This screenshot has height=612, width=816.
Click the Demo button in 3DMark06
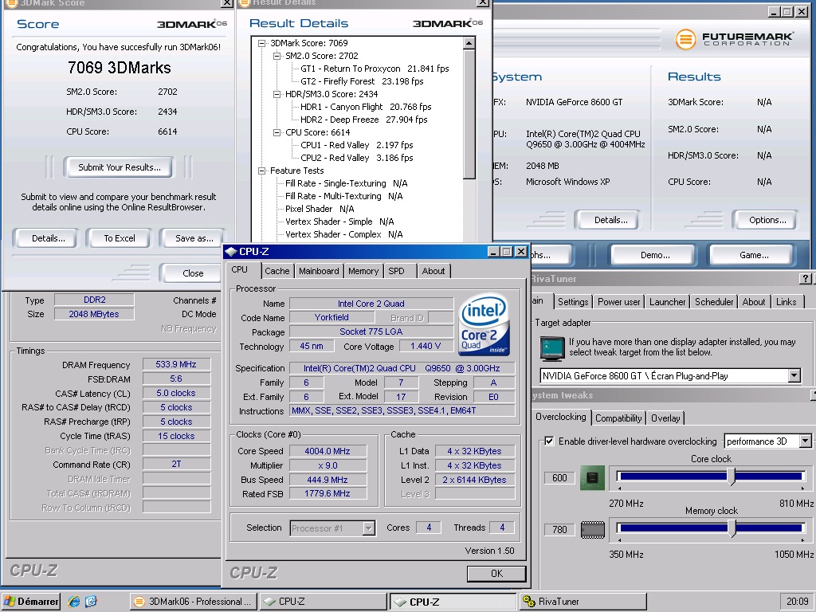[655, 256]
